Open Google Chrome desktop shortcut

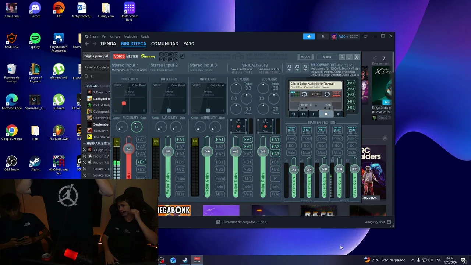(12, 133)
